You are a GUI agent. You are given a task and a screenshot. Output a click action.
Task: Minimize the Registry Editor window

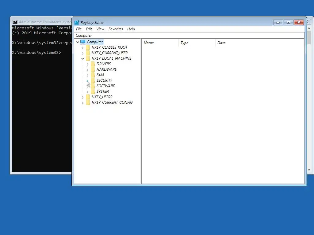[278, 22]
